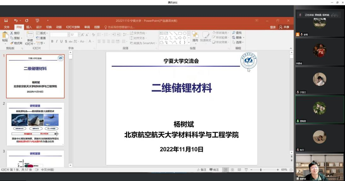This screenshot has height=181, width=345.
Task: Toggle Bold formatting button
Action: [52, 41]
